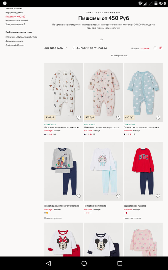Pick the orange color swatch on city pajama
Image resolution: width=168 pixels, height=270 pixels.
pos(47,213)
